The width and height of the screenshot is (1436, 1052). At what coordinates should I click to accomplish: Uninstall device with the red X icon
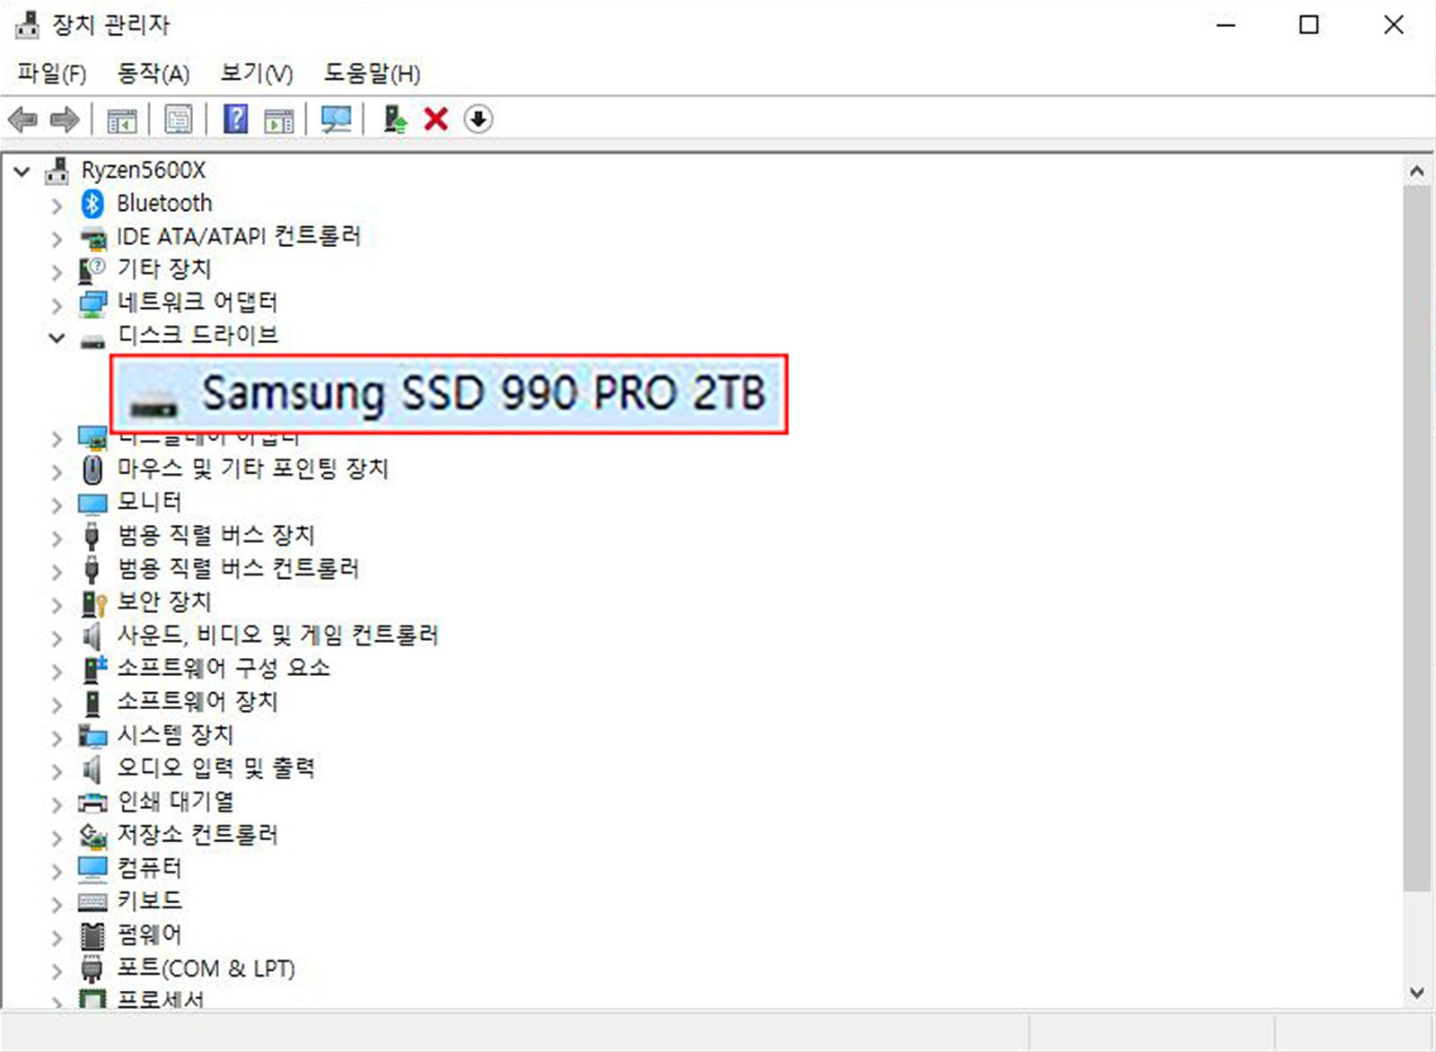tap(436, 118)
